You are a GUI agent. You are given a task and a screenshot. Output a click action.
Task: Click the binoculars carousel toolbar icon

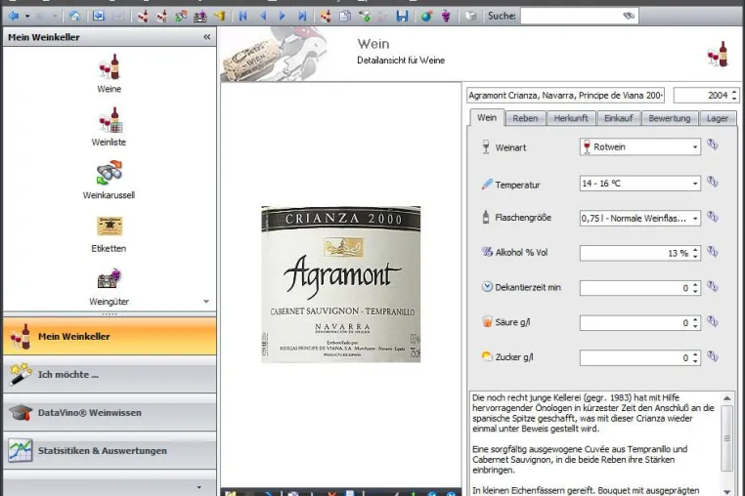click(x=181, y=17)
